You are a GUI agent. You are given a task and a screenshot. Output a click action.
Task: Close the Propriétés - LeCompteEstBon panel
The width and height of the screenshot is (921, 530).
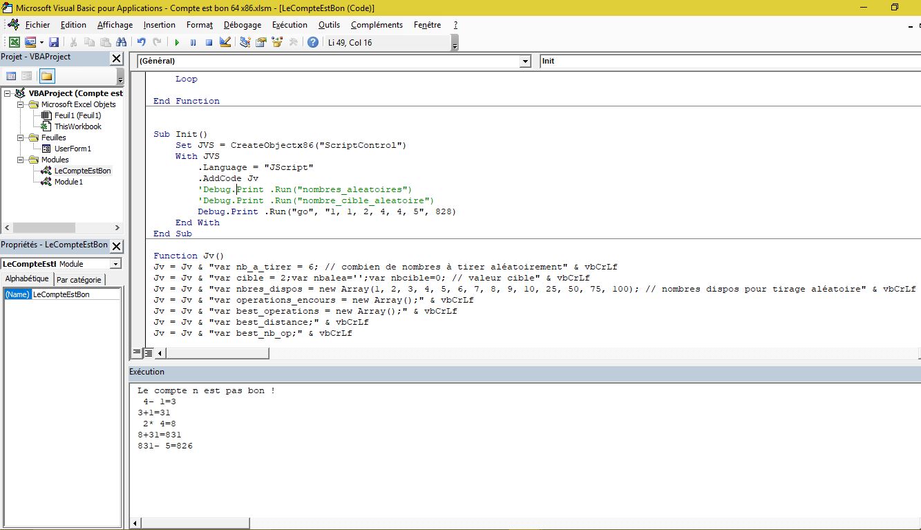coord(116,247)
